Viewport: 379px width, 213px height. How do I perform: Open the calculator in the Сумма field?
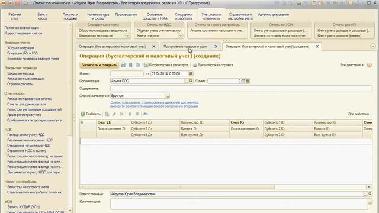coord(248,81)
